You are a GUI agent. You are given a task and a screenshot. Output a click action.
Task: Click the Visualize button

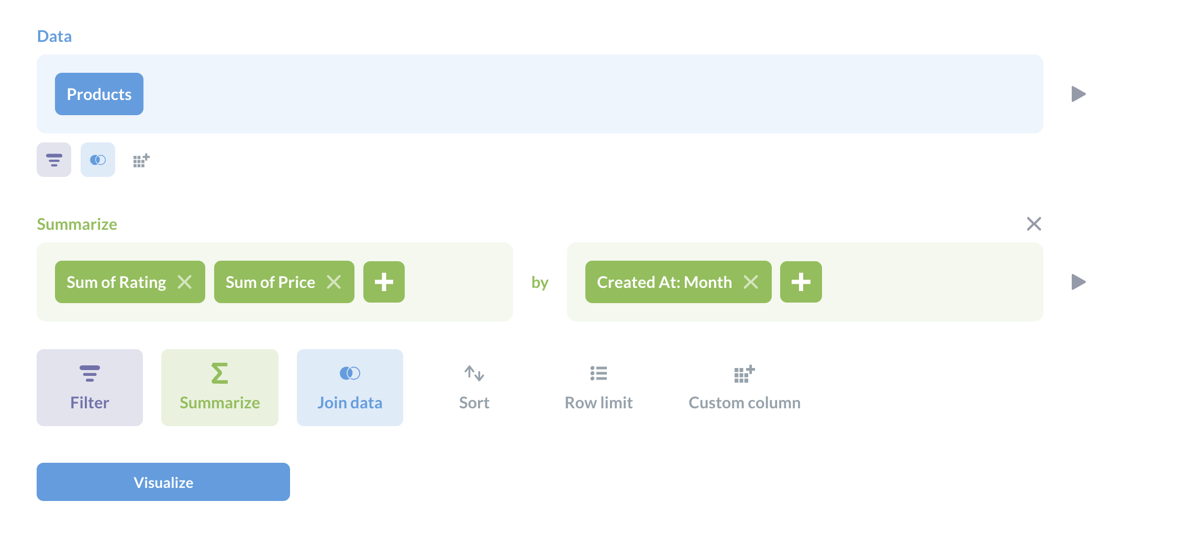(x=163, y=482)
